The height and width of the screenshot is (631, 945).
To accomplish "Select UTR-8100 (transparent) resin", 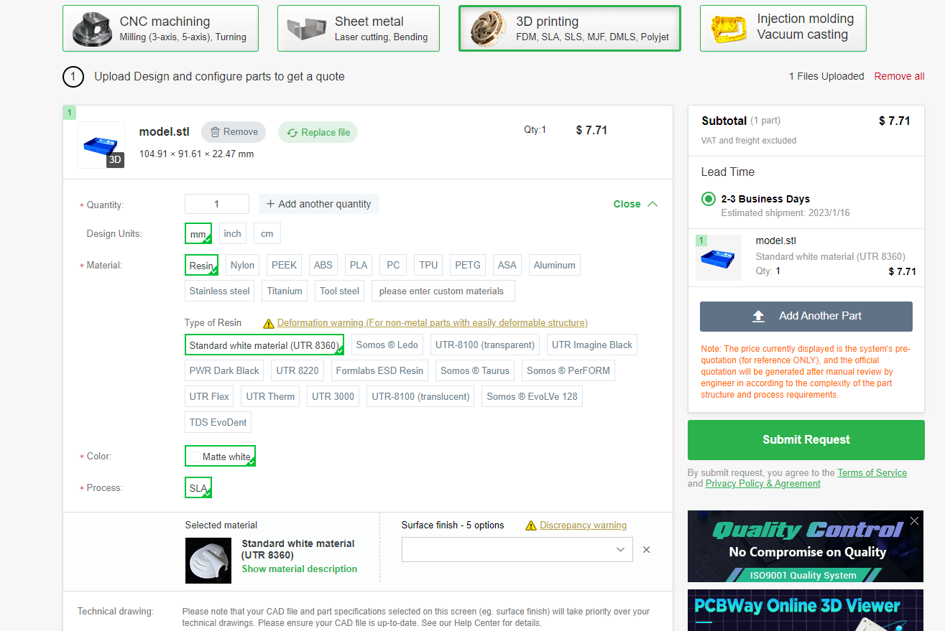I will pos(485,345).
